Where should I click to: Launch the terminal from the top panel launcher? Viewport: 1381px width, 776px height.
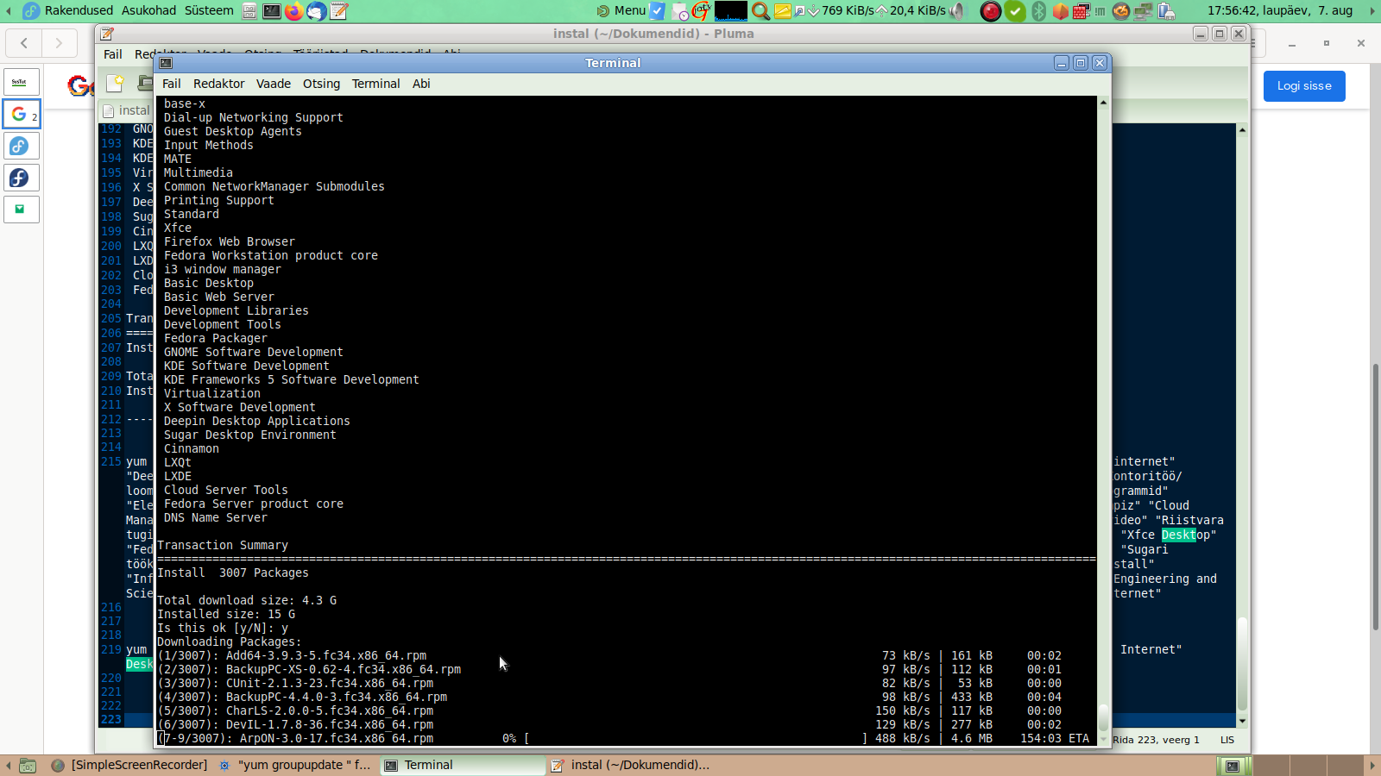(272, 10)
